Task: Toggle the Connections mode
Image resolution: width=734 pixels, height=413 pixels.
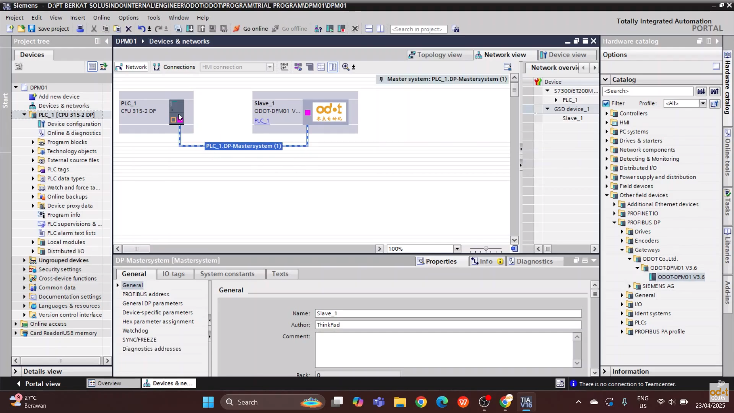Action: point(174,67)
